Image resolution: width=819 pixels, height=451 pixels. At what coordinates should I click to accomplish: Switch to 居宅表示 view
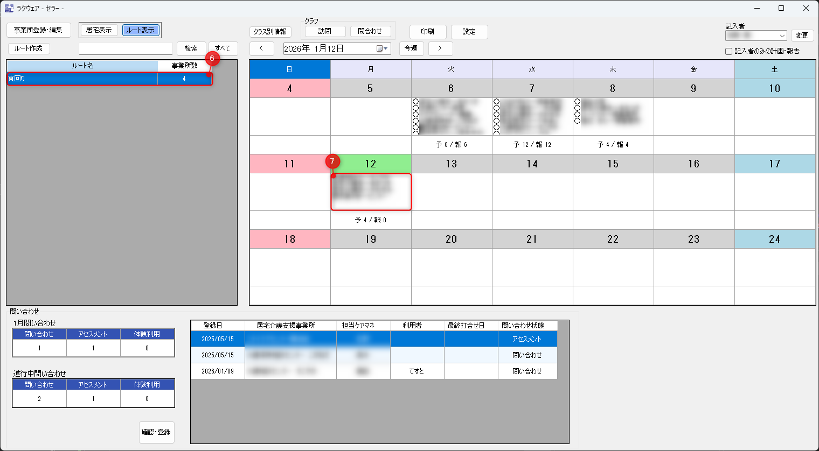tap(99, 30)
